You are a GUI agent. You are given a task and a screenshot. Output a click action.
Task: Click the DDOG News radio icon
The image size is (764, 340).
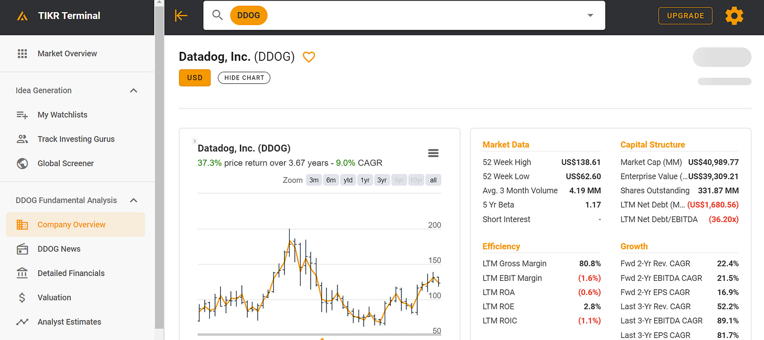[22, 249]
